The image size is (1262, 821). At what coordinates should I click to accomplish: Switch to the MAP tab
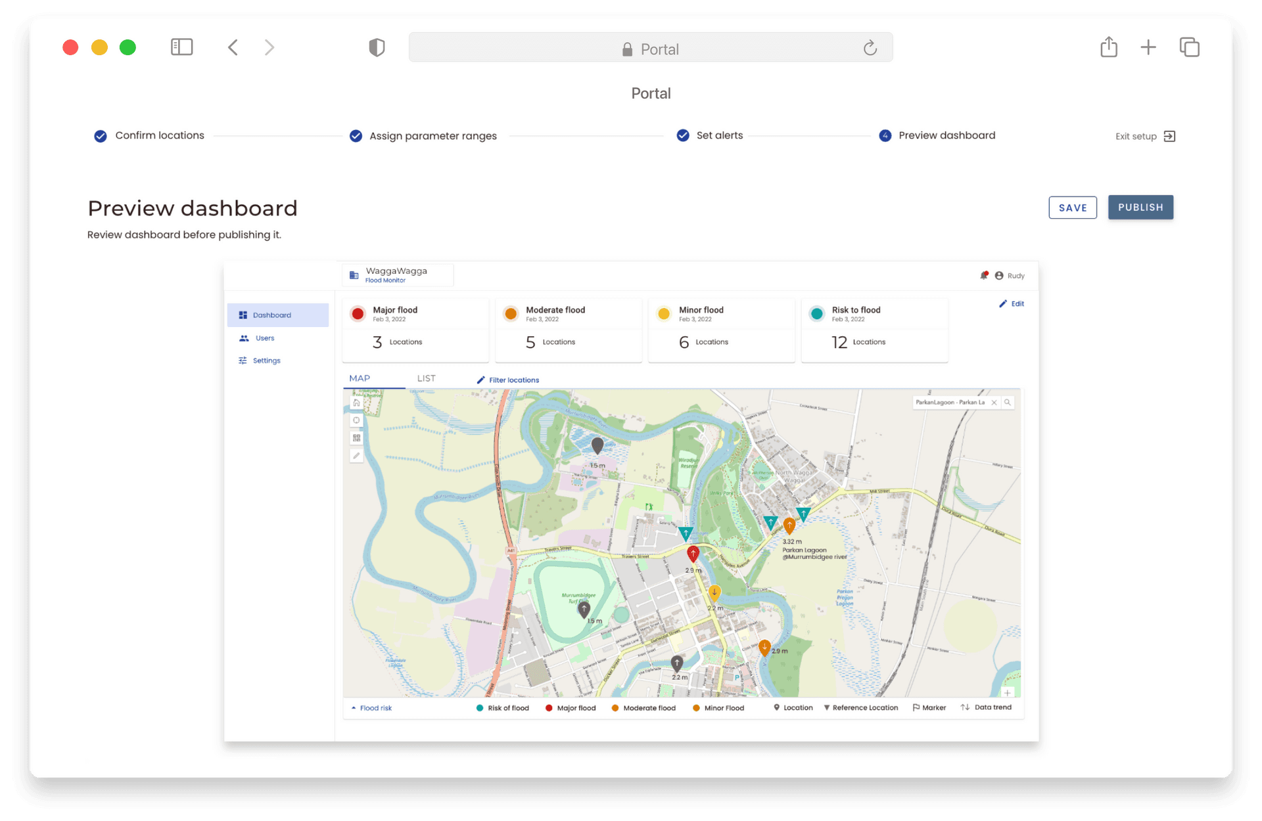[360, 378]
